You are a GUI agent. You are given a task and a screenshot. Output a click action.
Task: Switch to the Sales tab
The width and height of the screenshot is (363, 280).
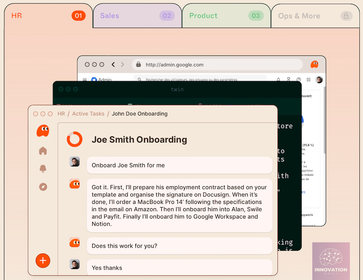click(137, 16)
